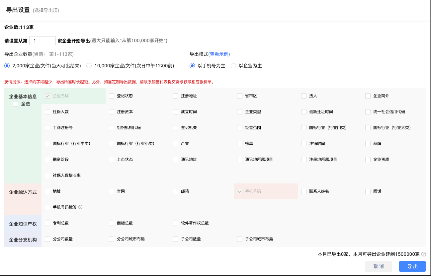Click the blue 导出 button
Screen dimensions: 431x276
pos(412,267)
